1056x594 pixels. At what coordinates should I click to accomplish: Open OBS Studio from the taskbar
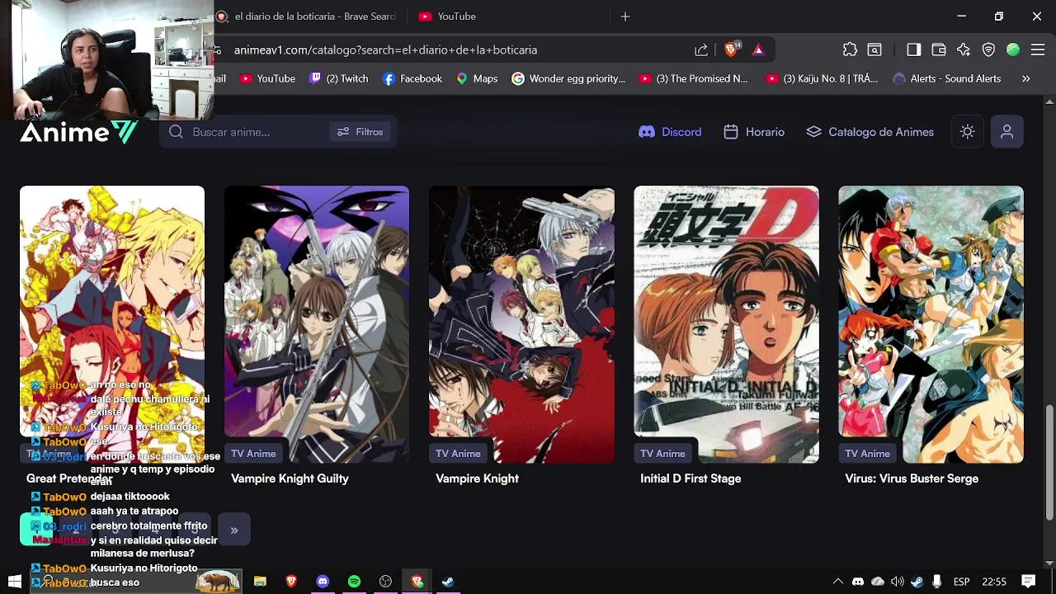(x=385, y=582)
